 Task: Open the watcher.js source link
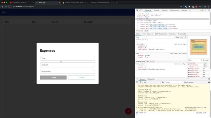click(x=201, y=113)
